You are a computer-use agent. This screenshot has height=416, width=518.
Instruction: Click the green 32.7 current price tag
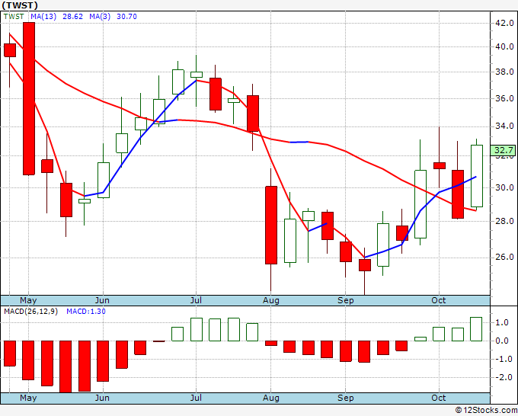(x=503, y=150)
